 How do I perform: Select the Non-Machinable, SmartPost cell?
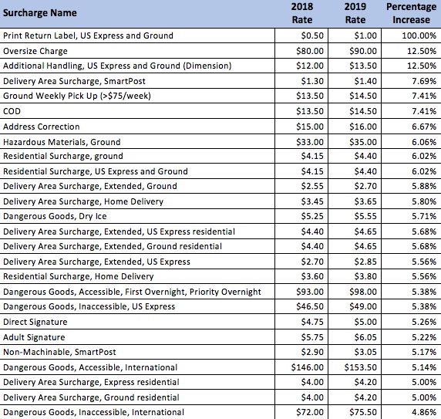(137, 352)
